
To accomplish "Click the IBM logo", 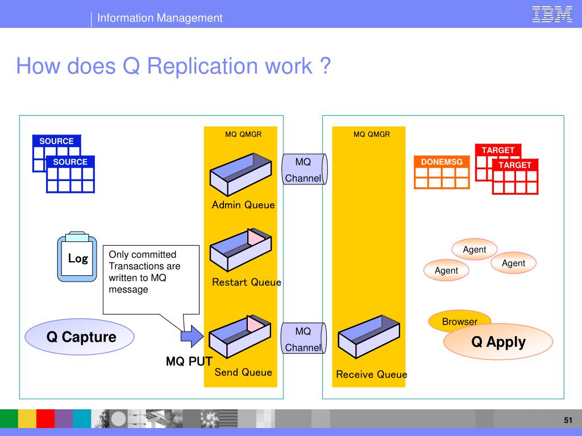I will (x=552, y=14).
